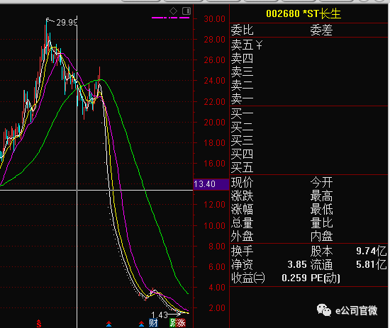Click the 最低 label
Viewport: 390px width, 328px height.
point(321,210)
